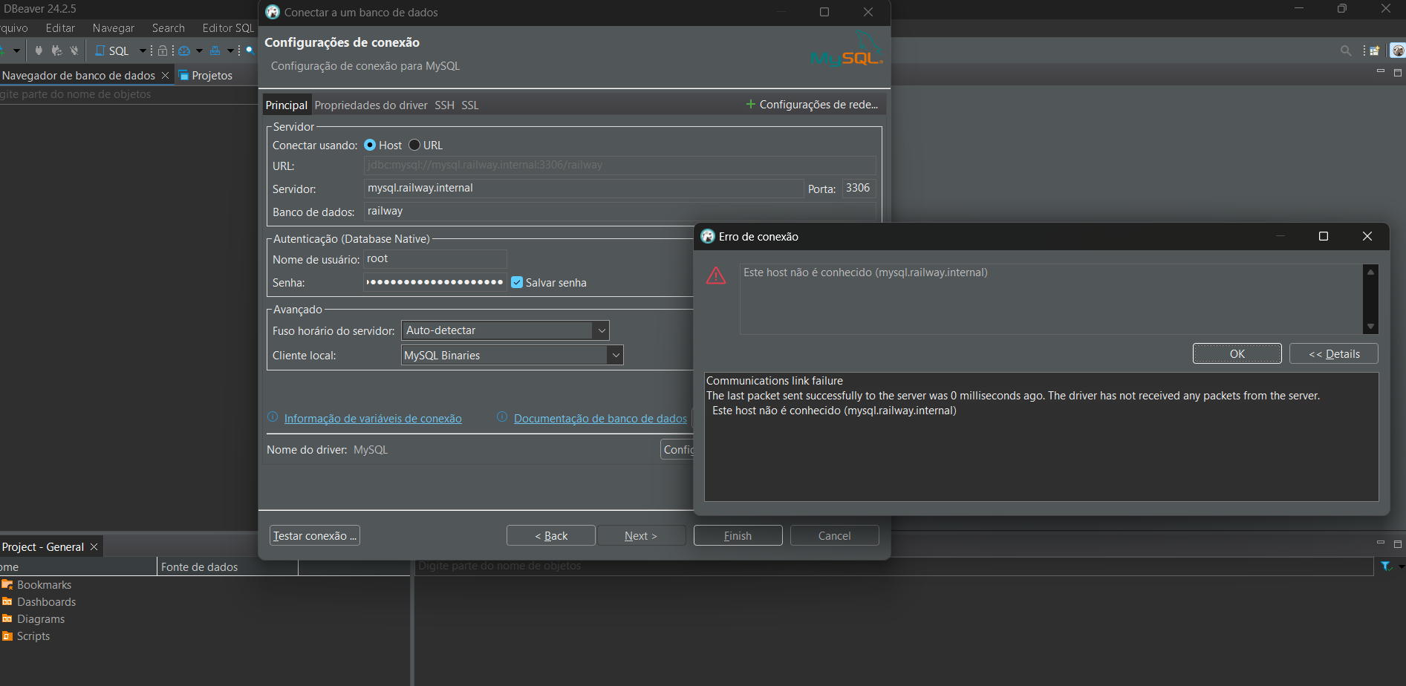
Task: Expand the filter funnel dropdown arrow
Action: click(x=1401, y=566)
